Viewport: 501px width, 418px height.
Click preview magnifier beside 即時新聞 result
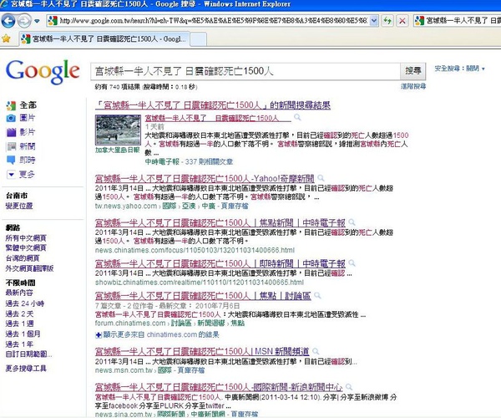click(x=352, y=263)
